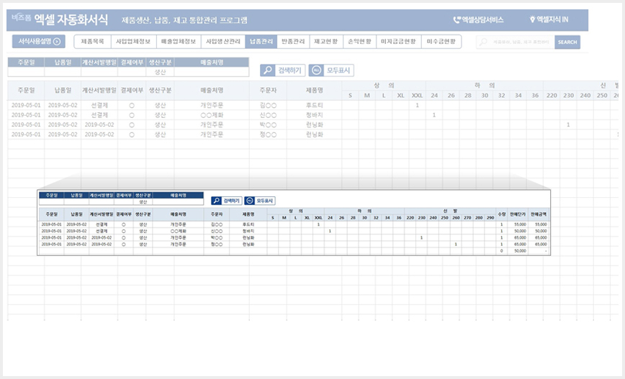
Task: Select the highlighted 납품관리 tab
Action: (x=261, y=42)
